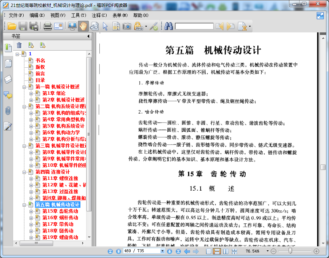Collapse the bookmarks panel with arrow
This screenshot has width=329, height=258.
coord(88,36)
